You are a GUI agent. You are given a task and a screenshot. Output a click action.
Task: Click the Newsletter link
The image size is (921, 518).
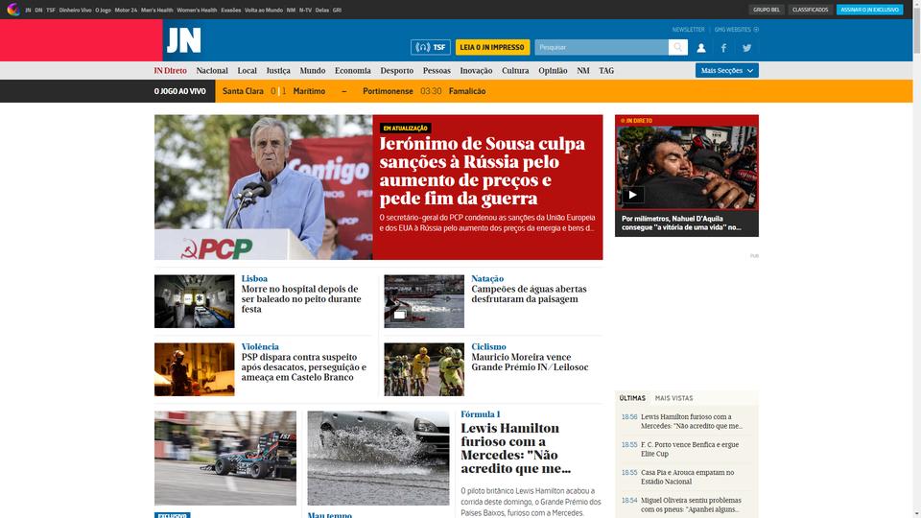pos(688,30)
